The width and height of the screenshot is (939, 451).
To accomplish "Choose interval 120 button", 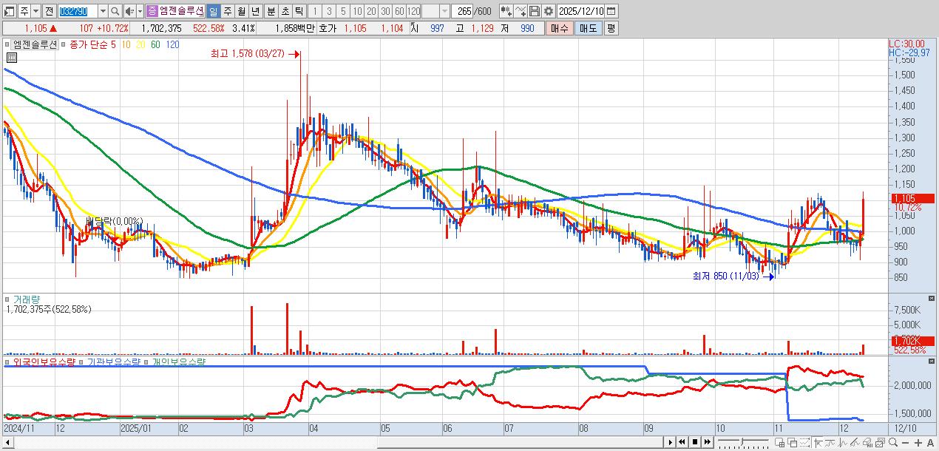I will (414, 11).
